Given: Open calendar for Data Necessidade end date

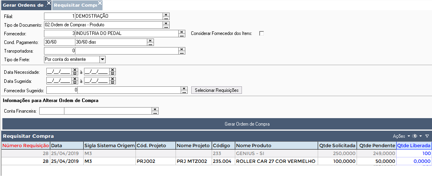Looking at the screenshot, I should tap(112, 73).
